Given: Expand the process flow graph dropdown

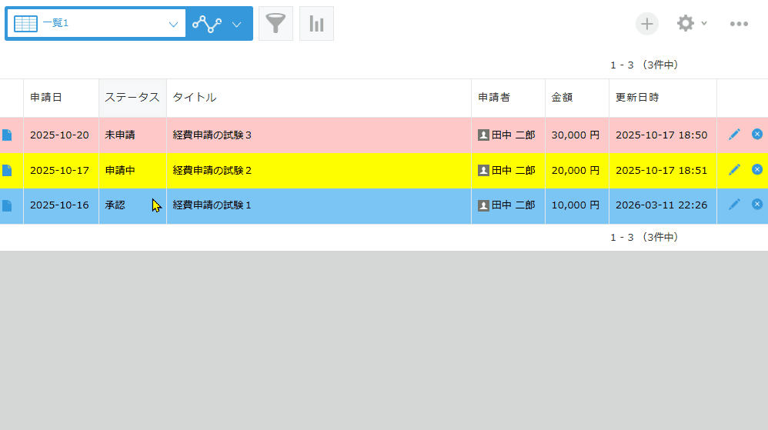Looking at the screenshot, I should [x=237, y=24].
